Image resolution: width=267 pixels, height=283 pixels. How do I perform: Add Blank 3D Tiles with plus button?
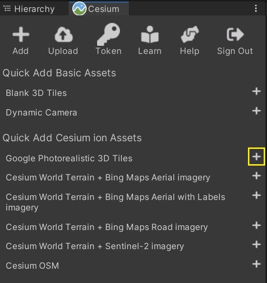(257, 91)
